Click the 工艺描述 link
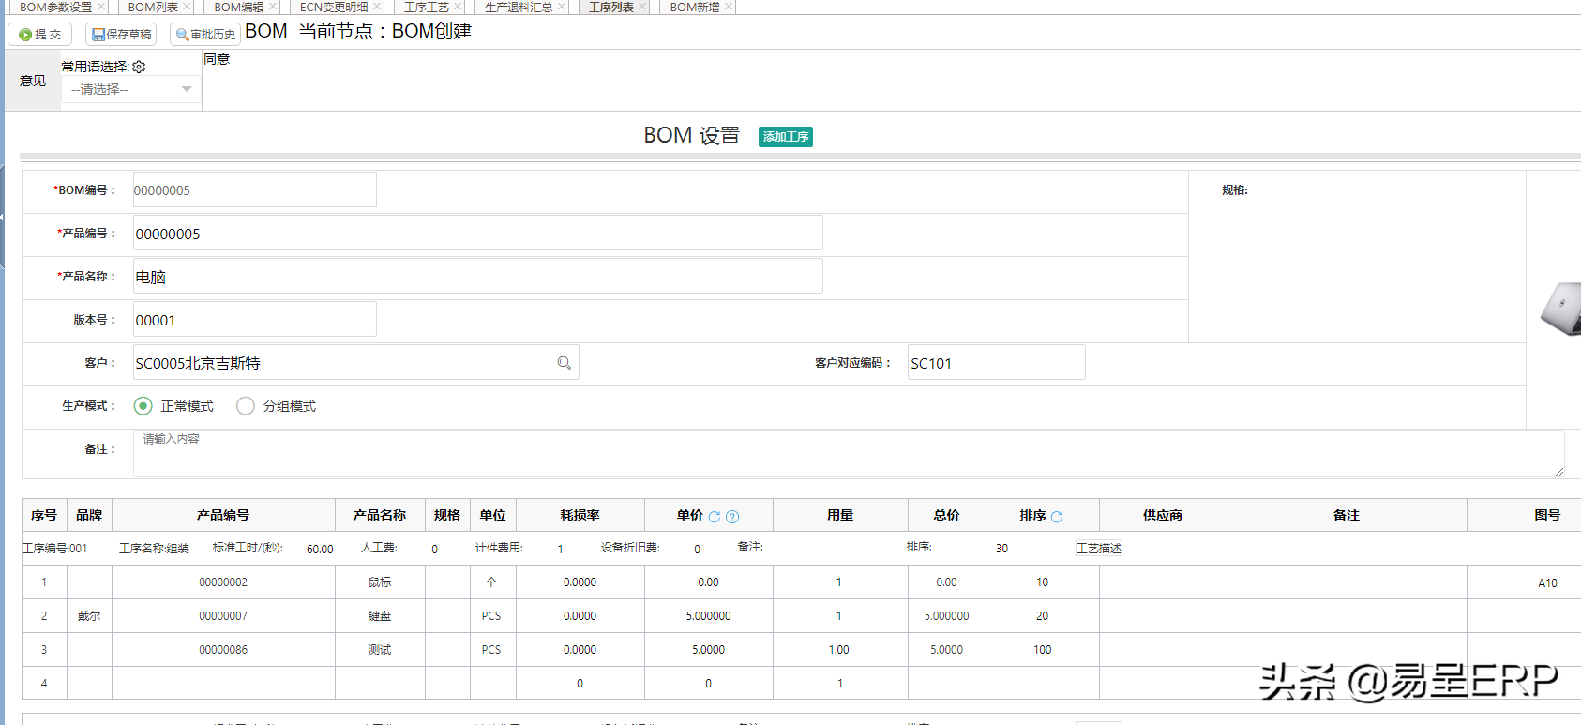Viewport: 1581px width, 725px height. pyautogui.click(x=1098, y=549)
